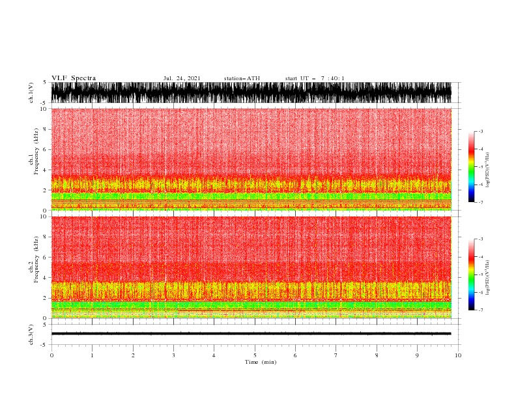Click time-axis tick label '5' below plots
516x399 pixels.
[255, 355]
